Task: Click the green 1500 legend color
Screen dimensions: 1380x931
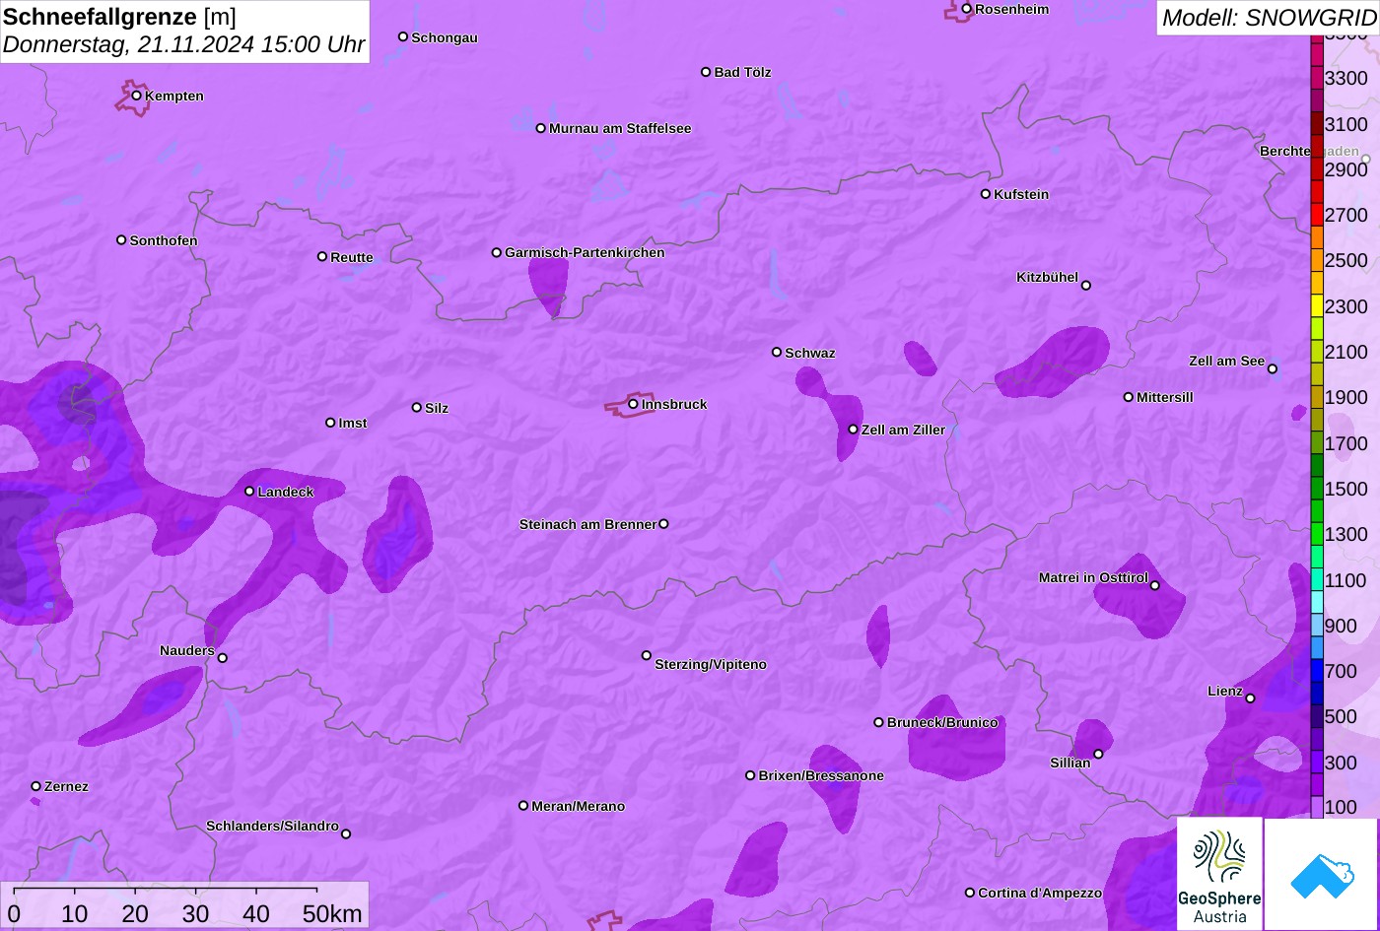Action: point(1317,489)
